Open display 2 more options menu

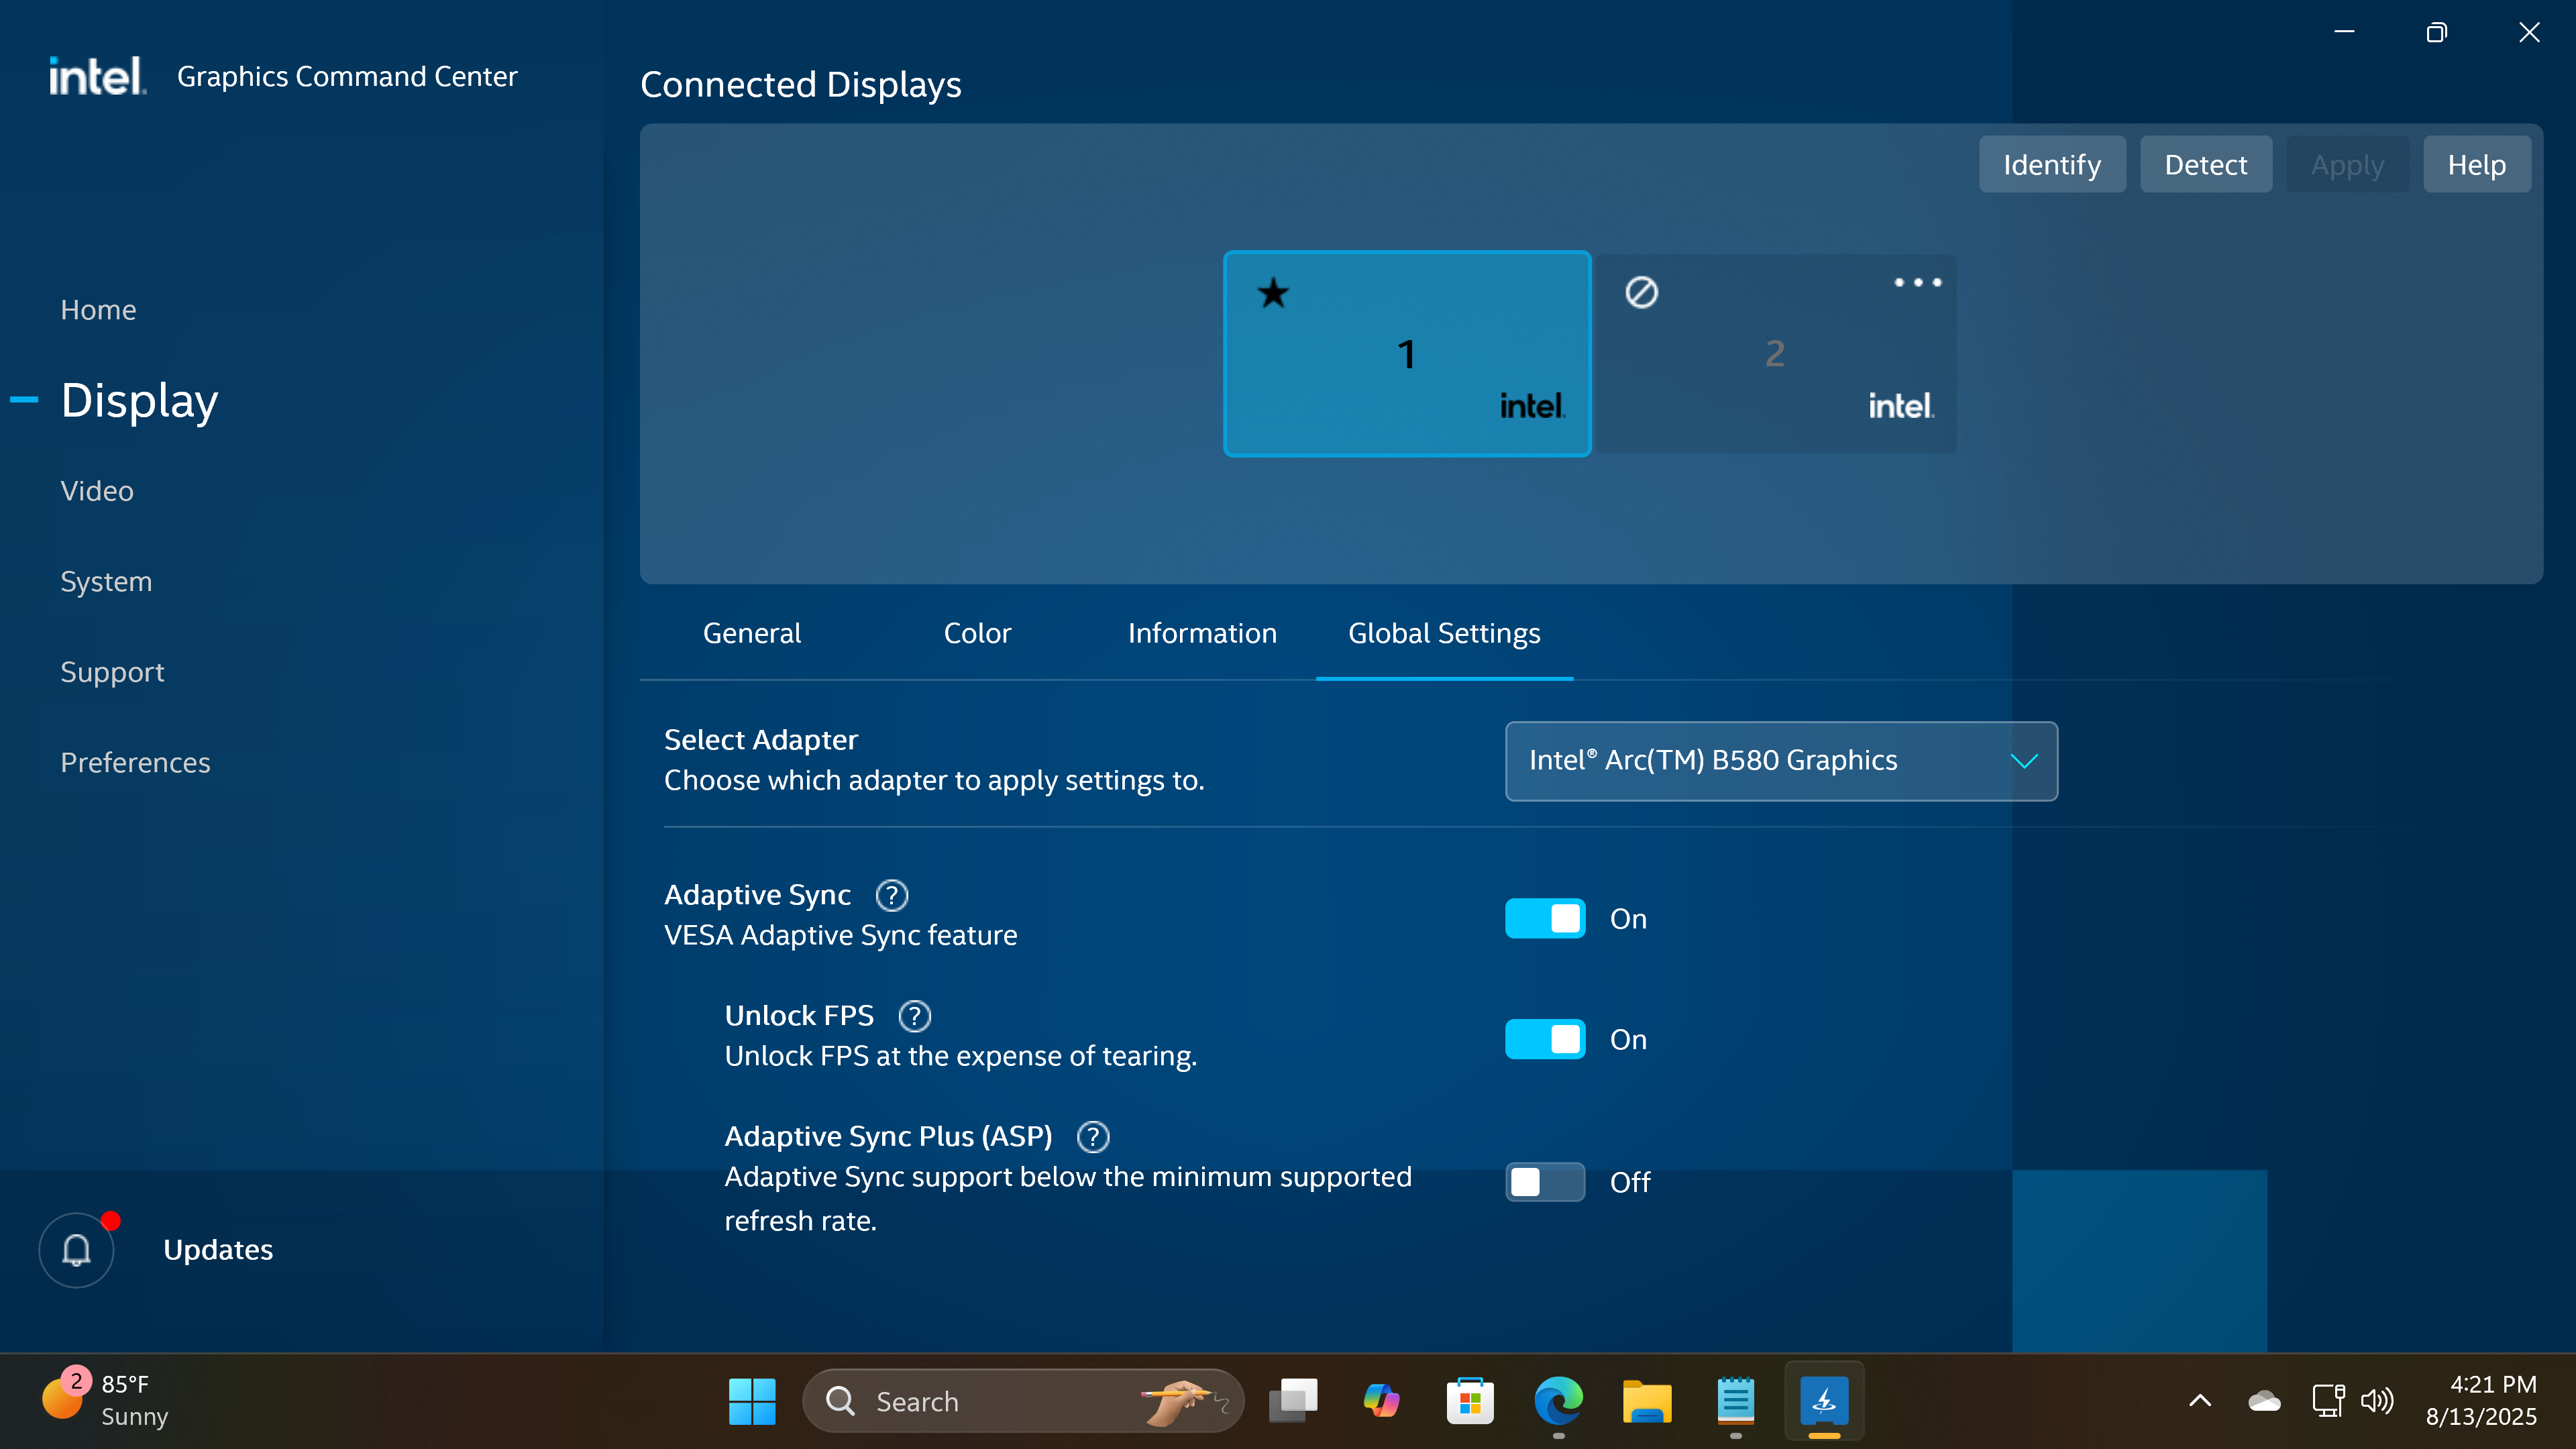(1917, 283)
